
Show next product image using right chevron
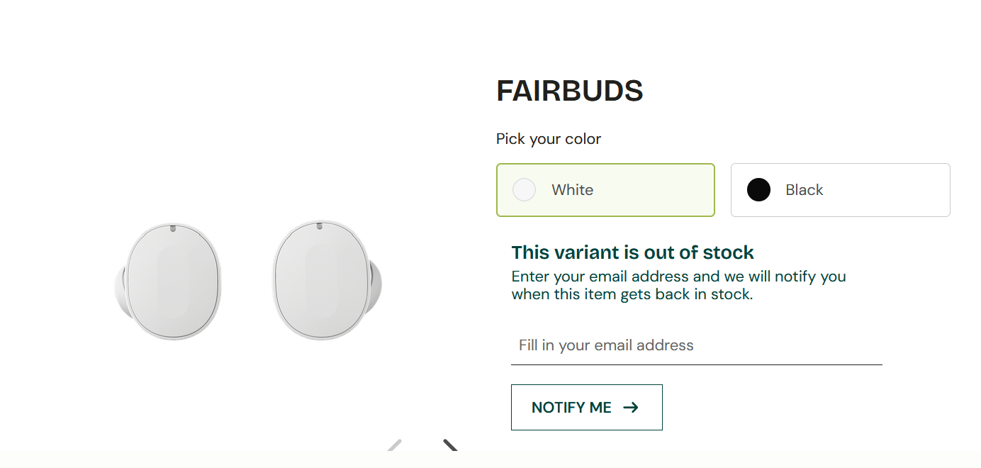(x=451, y=446)
